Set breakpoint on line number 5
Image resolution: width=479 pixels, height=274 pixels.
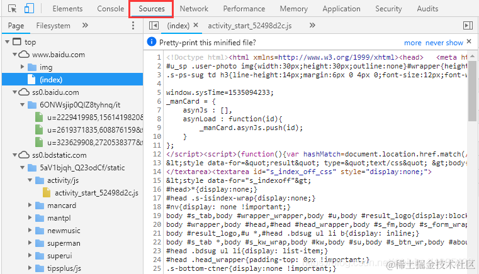pyautogui.click(x=159, y=92)
